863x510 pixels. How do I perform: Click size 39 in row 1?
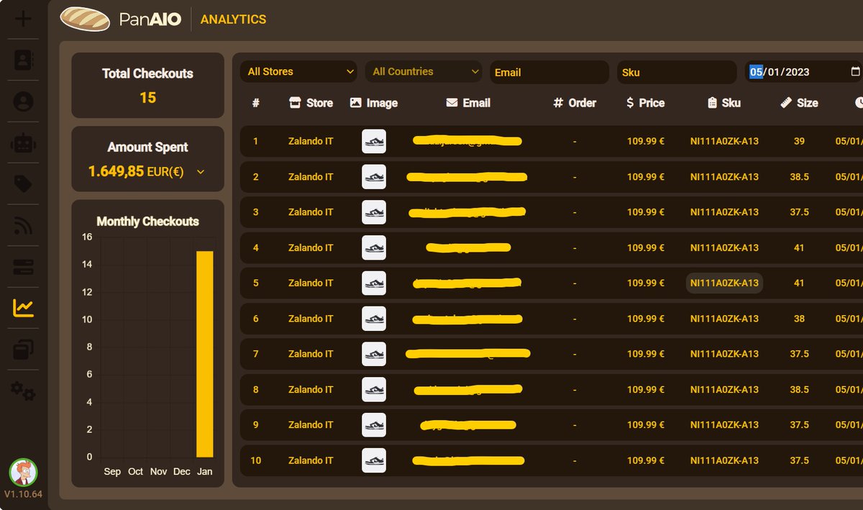pyautogui.click(x=799, y=141)
